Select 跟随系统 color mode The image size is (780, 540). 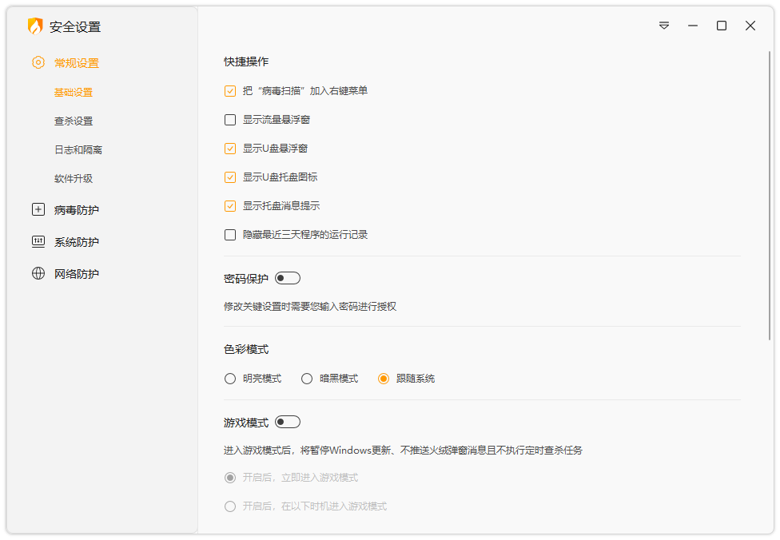coord(384,378)
